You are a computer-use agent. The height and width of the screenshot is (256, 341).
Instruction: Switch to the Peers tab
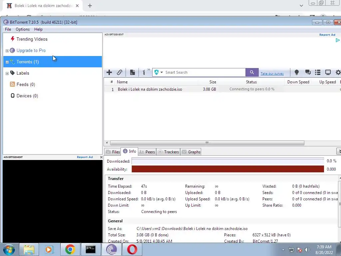coord(147,152)
